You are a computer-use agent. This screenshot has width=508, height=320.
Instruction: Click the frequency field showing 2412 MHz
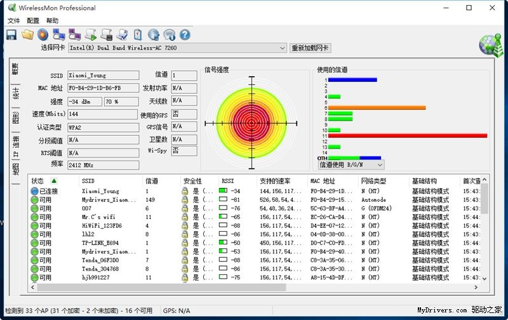(104, 165)
